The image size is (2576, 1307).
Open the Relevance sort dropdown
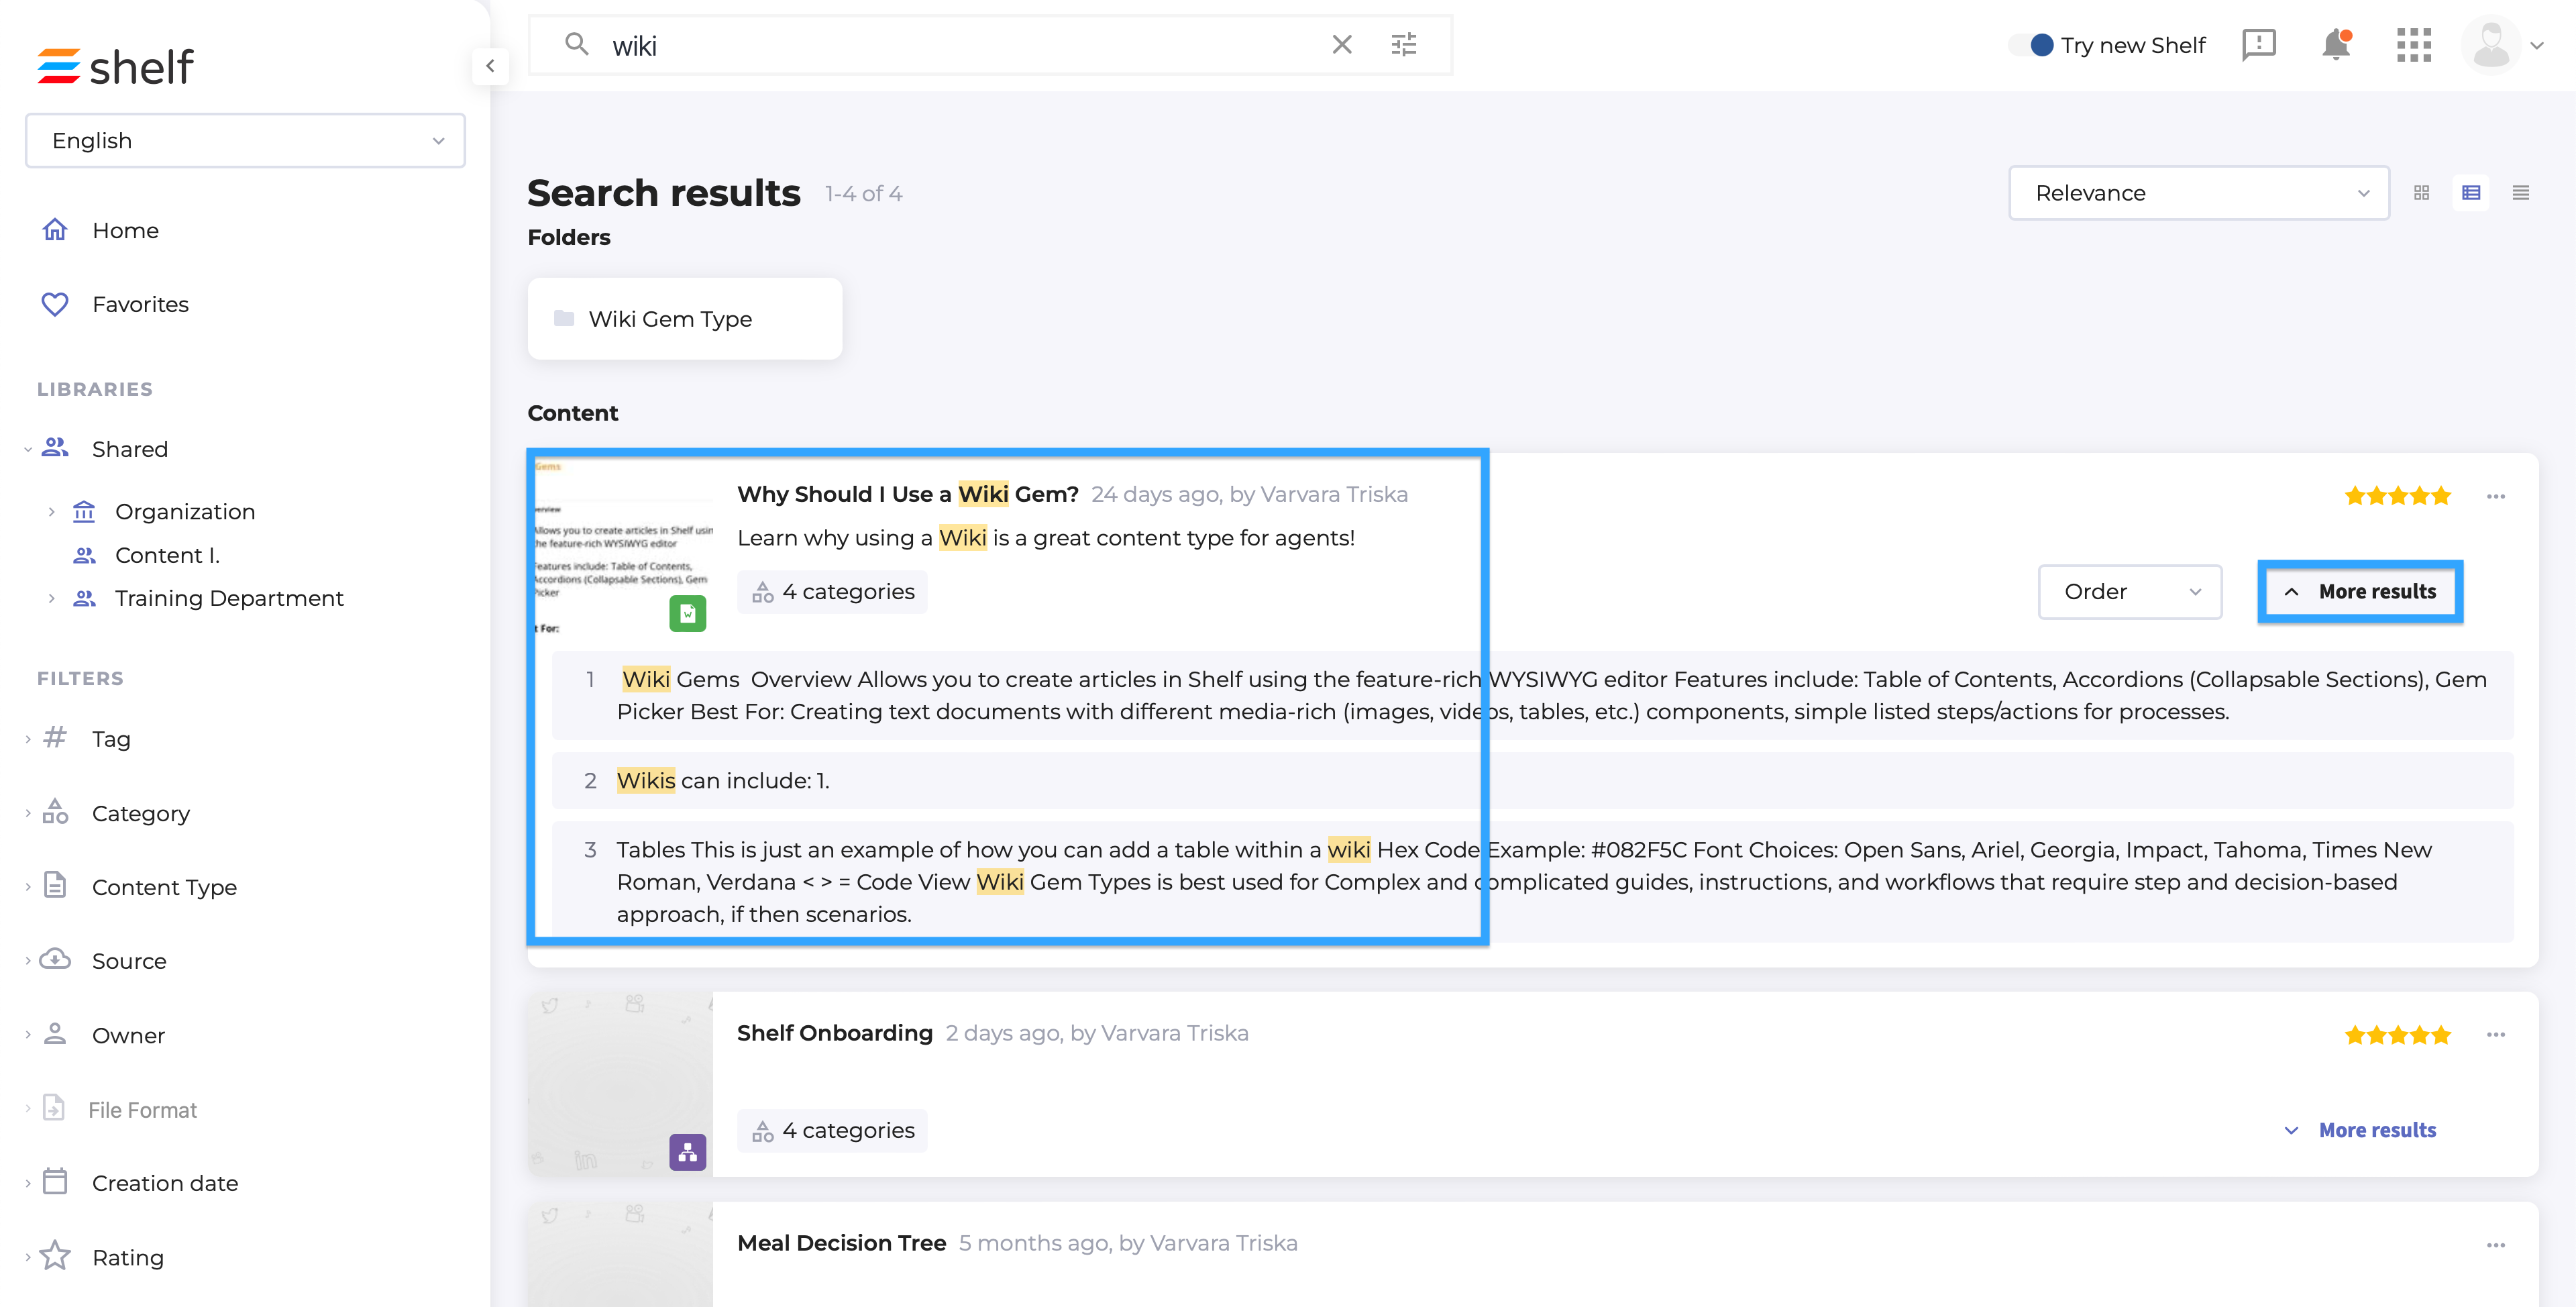[2198, 193]
